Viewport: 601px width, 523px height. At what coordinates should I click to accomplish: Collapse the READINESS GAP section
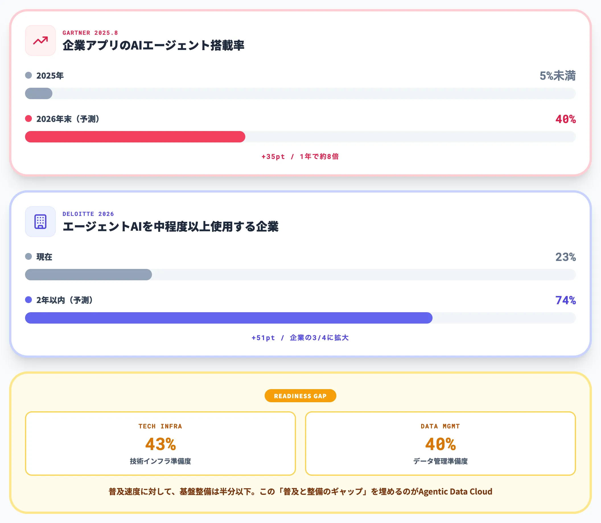pyautogui.click(x=300, y=395)
